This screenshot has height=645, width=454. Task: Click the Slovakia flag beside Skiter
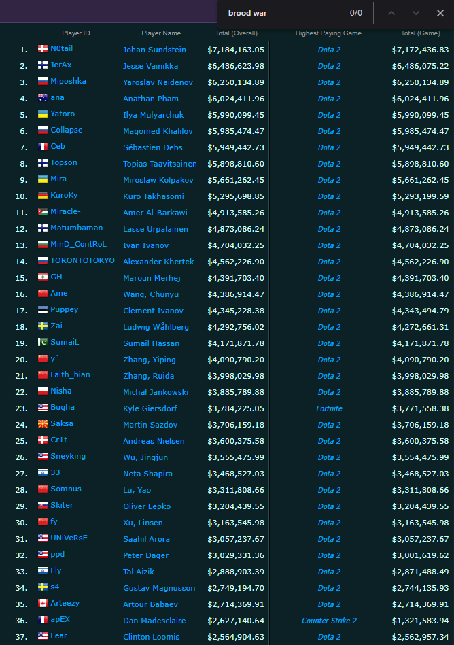tap(43, 505)
